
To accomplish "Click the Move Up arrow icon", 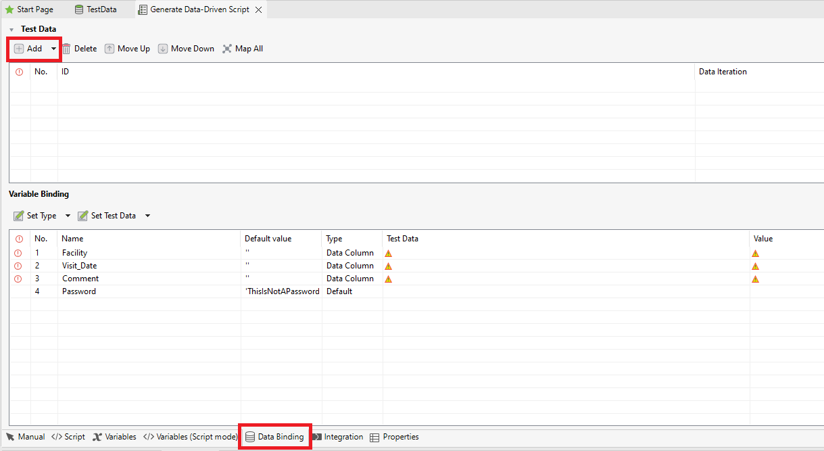I will point(110,49).
